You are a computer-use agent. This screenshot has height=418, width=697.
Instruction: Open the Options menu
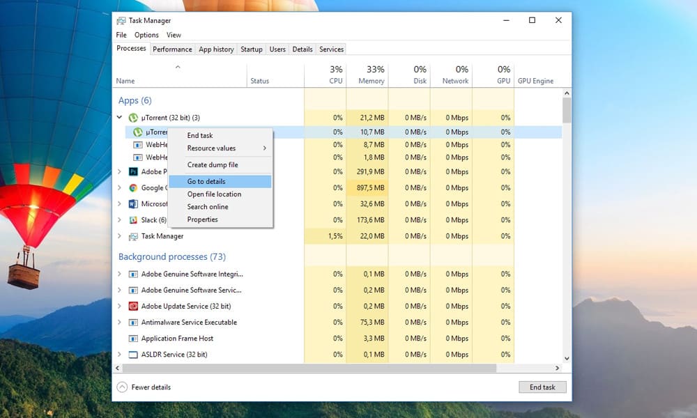tap(146, 35)
